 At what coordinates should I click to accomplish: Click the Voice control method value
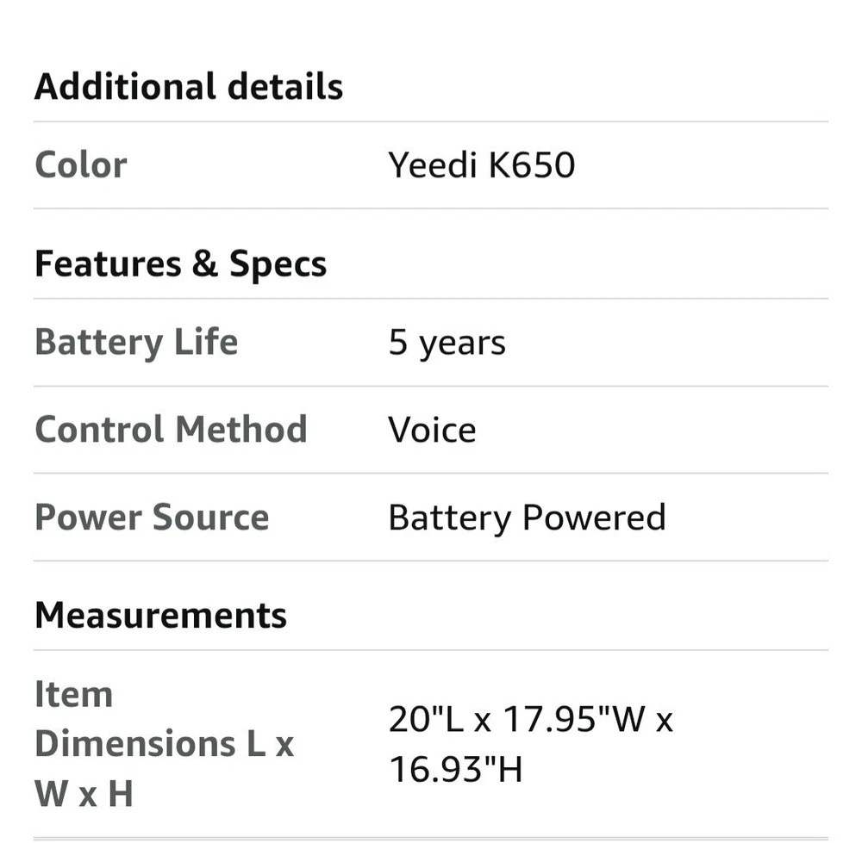432,430
